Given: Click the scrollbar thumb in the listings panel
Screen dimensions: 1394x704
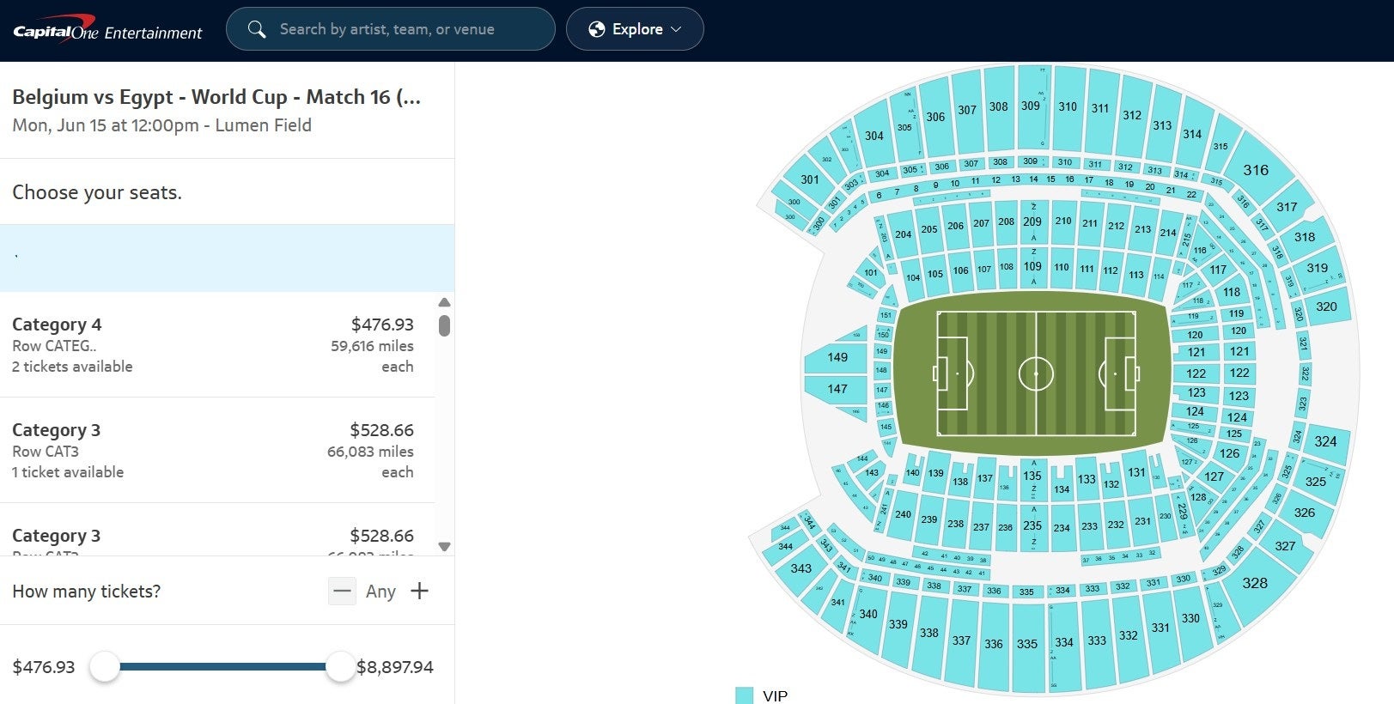Looking at the screenshot, I should pyautogui.click(x=444, y=326).
